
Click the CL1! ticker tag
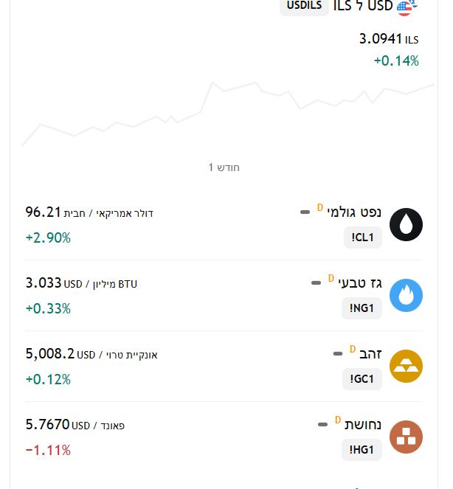362,237
